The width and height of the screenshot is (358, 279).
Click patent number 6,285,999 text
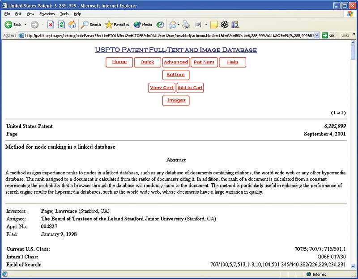pos(335,126)
